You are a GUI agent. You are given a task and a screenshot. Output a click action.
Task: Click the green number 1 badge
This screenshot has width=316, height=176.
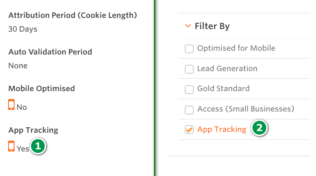(38, 146)
